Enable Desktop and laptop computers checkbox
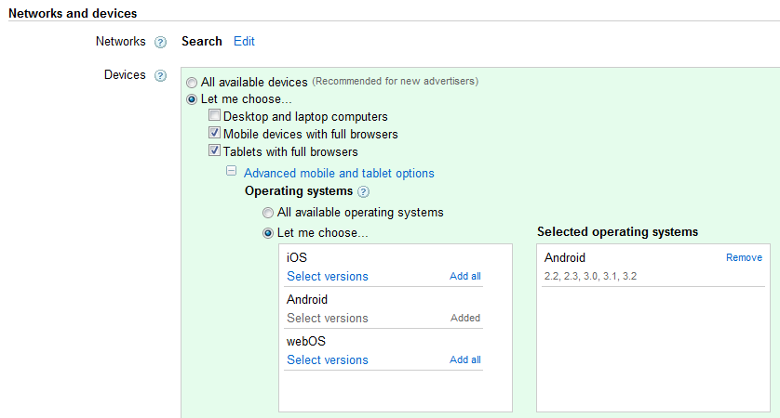 tap(214, 116)
